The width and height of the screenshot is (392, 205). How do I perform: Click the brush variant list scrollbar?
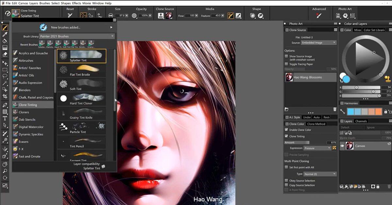115,80
